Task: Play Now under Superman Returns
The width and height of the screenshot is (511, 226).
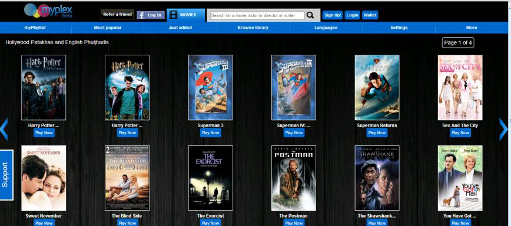Action: pos(377,132)
